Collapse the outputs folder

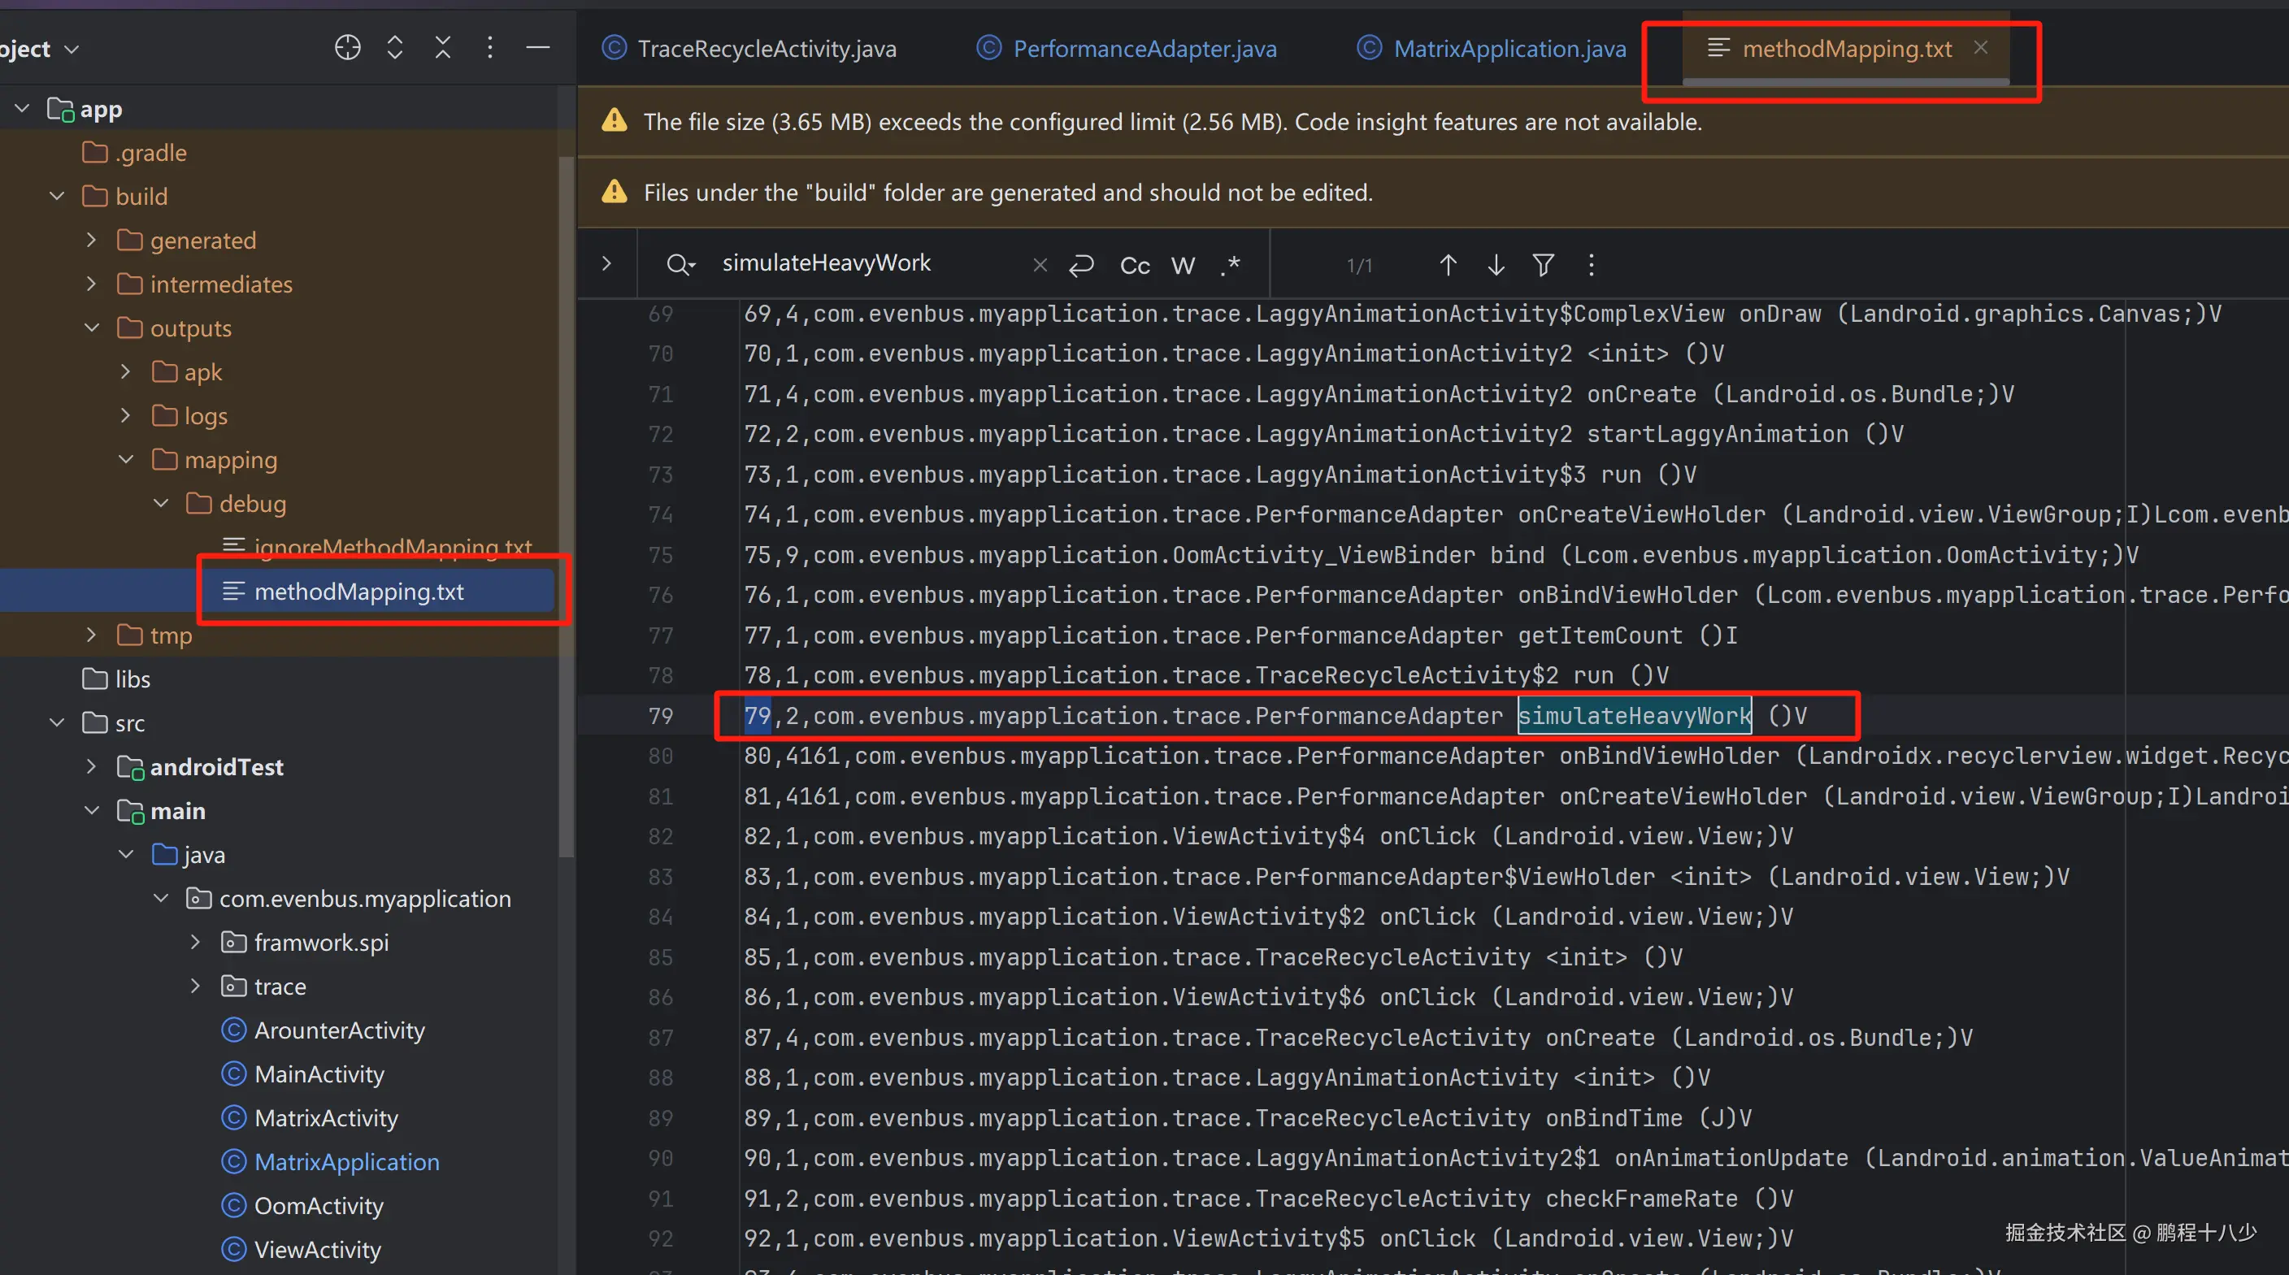(x=92, y=327)
